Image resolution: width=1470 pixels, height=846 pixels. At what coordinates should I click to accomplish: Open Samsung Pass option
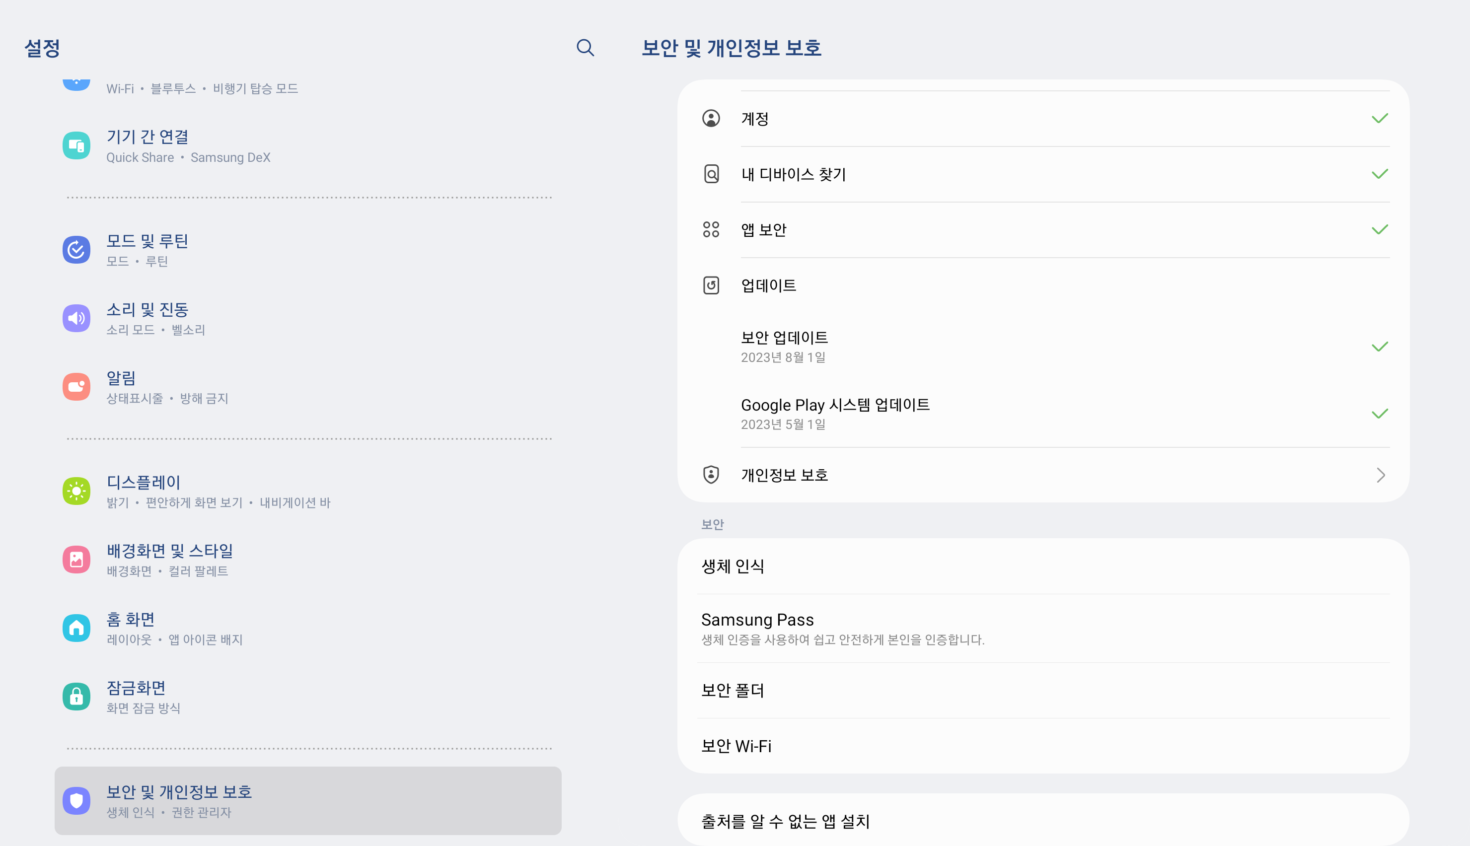pyautogui.click(x=757, y=628)
